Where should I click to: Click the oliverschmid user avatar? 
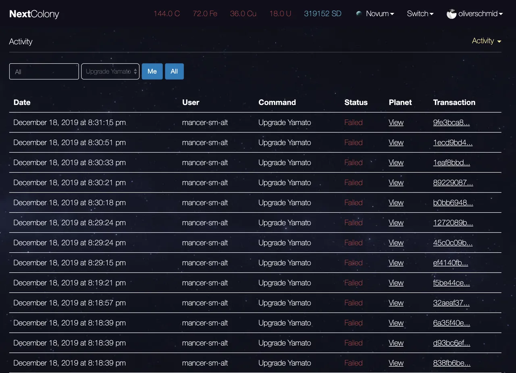click(x=451, y=14)
